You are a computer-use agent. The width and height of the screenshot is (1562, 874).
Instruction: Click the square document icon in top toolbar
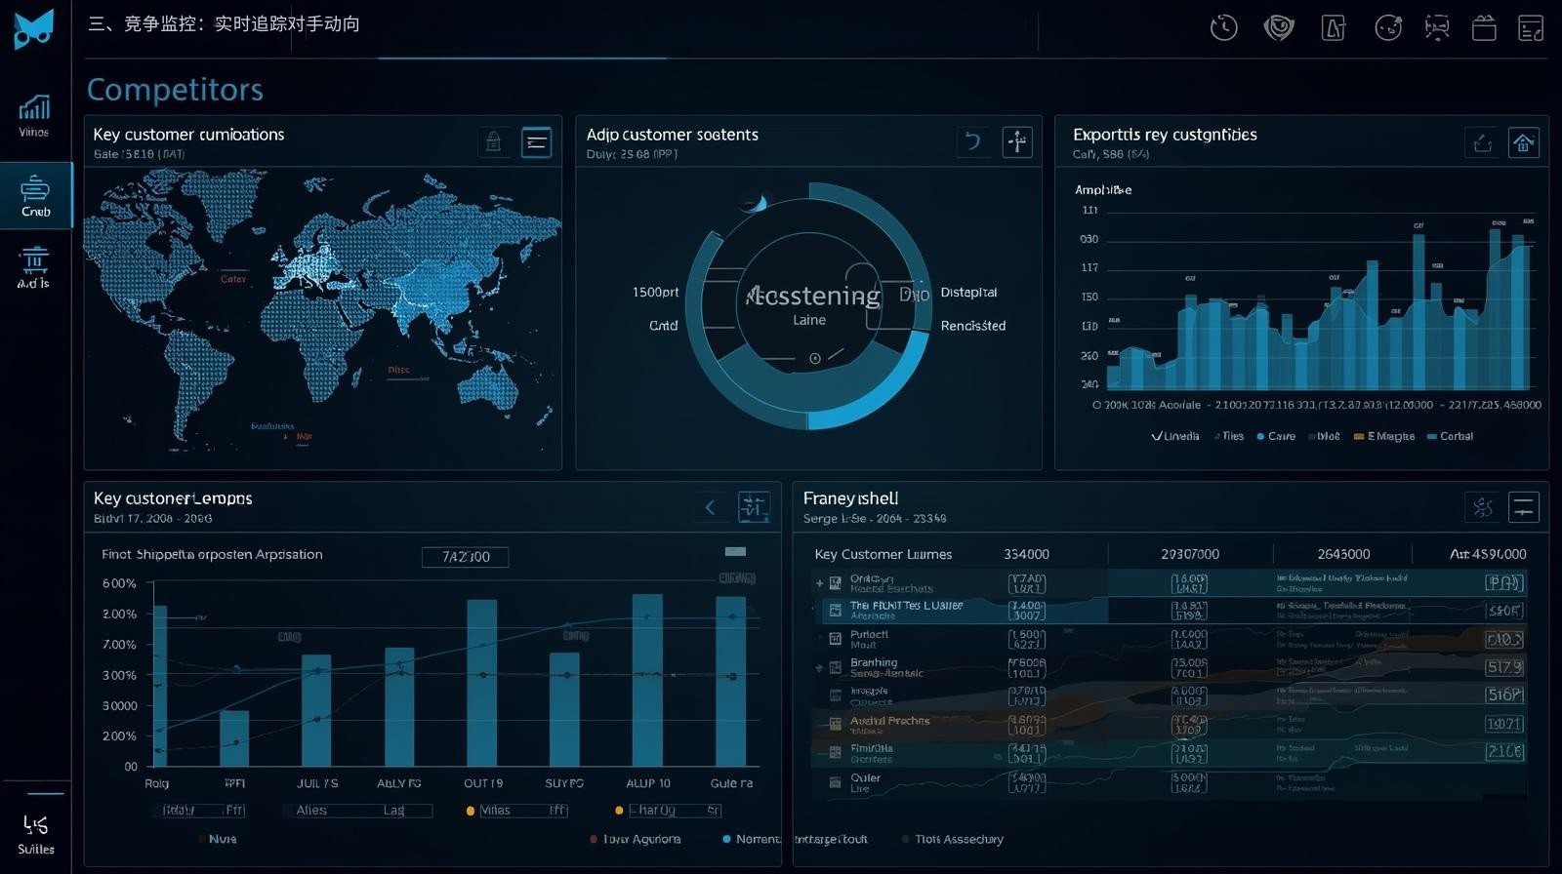pyautogui.click(x=1334, y=28)
